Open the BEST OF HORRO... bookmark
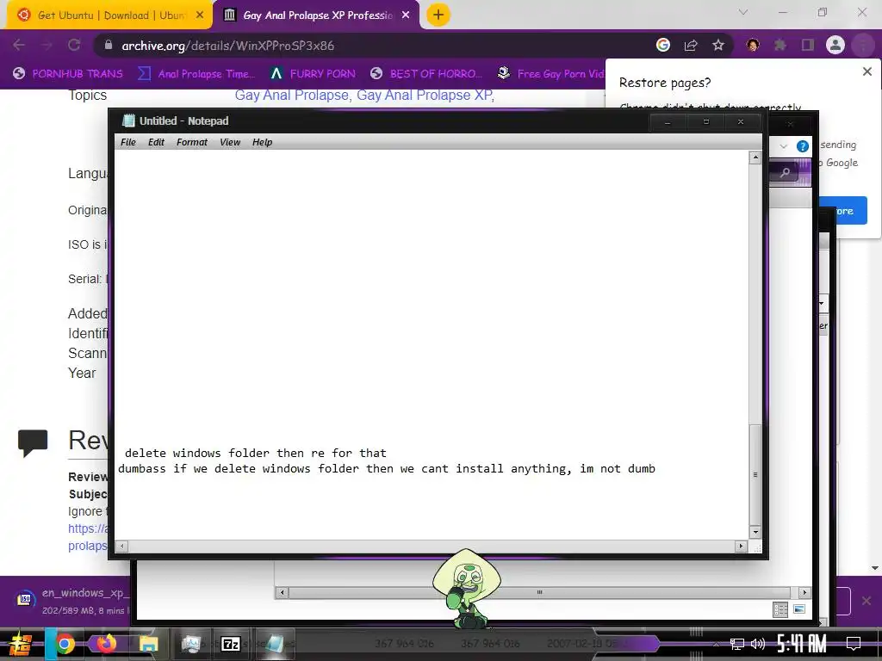The image size is (882, 661). [x=426, y=74]
